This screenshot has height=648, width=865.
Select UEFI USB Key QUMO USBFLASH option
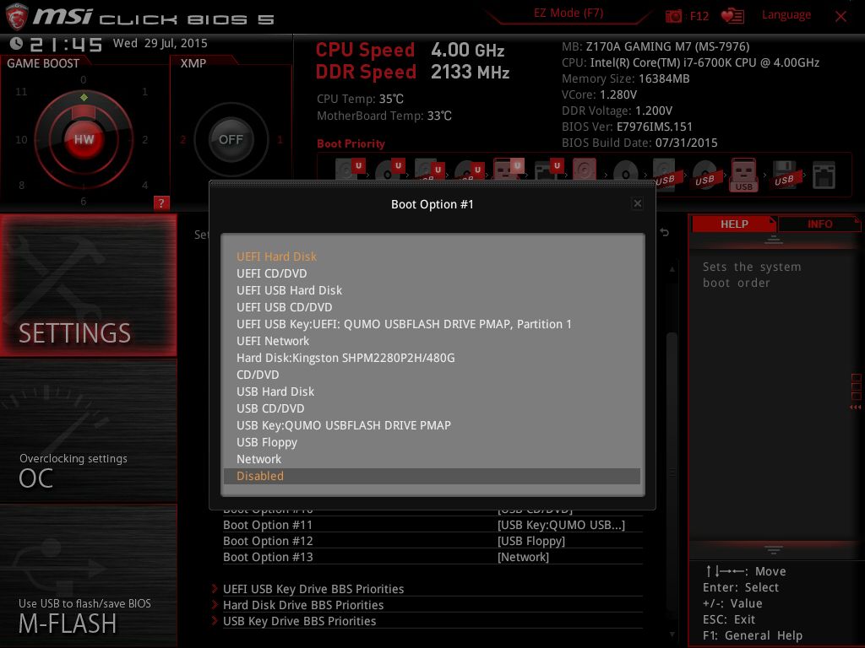coord(432,324)
